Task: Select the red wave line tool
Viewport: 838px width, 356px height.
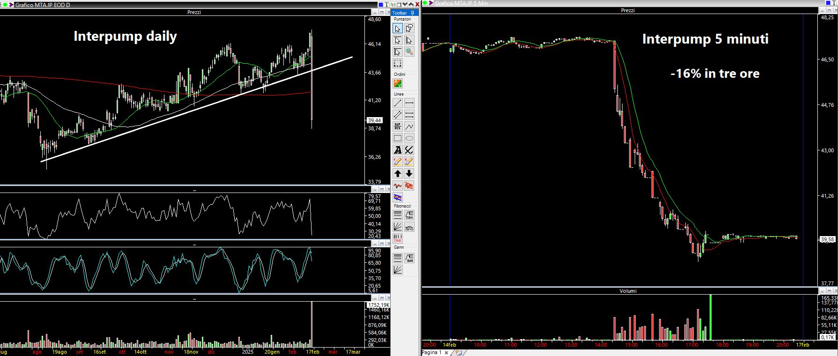Action: [x=398, y=186]
